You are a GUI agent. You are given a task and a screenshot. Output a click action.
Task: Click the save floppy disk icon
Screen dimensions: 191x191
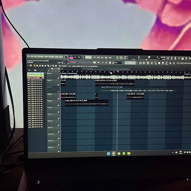tap(182, 58)
